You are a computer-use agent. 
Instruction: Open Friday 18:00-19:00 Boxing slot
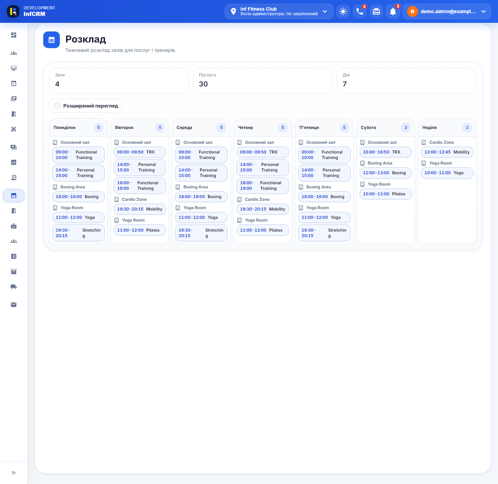coord(324,197)
